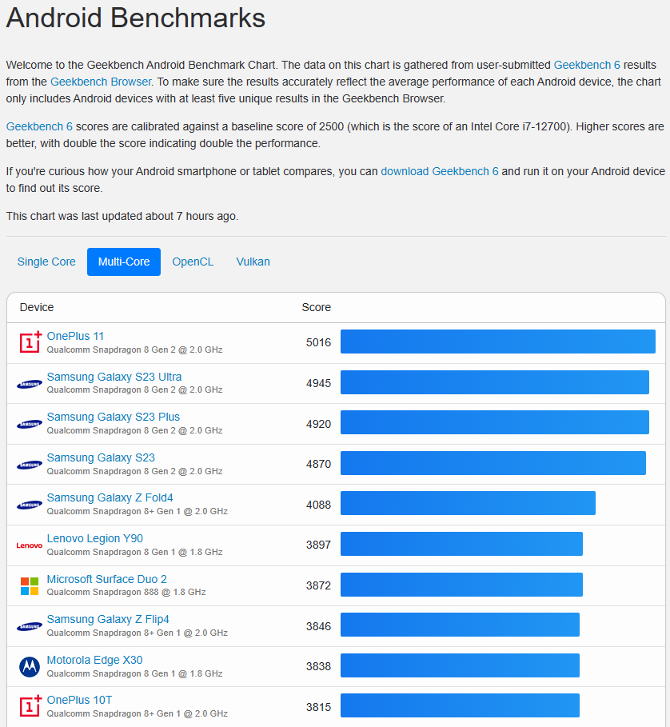Click the 4870 score value

pyautogui.click(x=318, y=464)
